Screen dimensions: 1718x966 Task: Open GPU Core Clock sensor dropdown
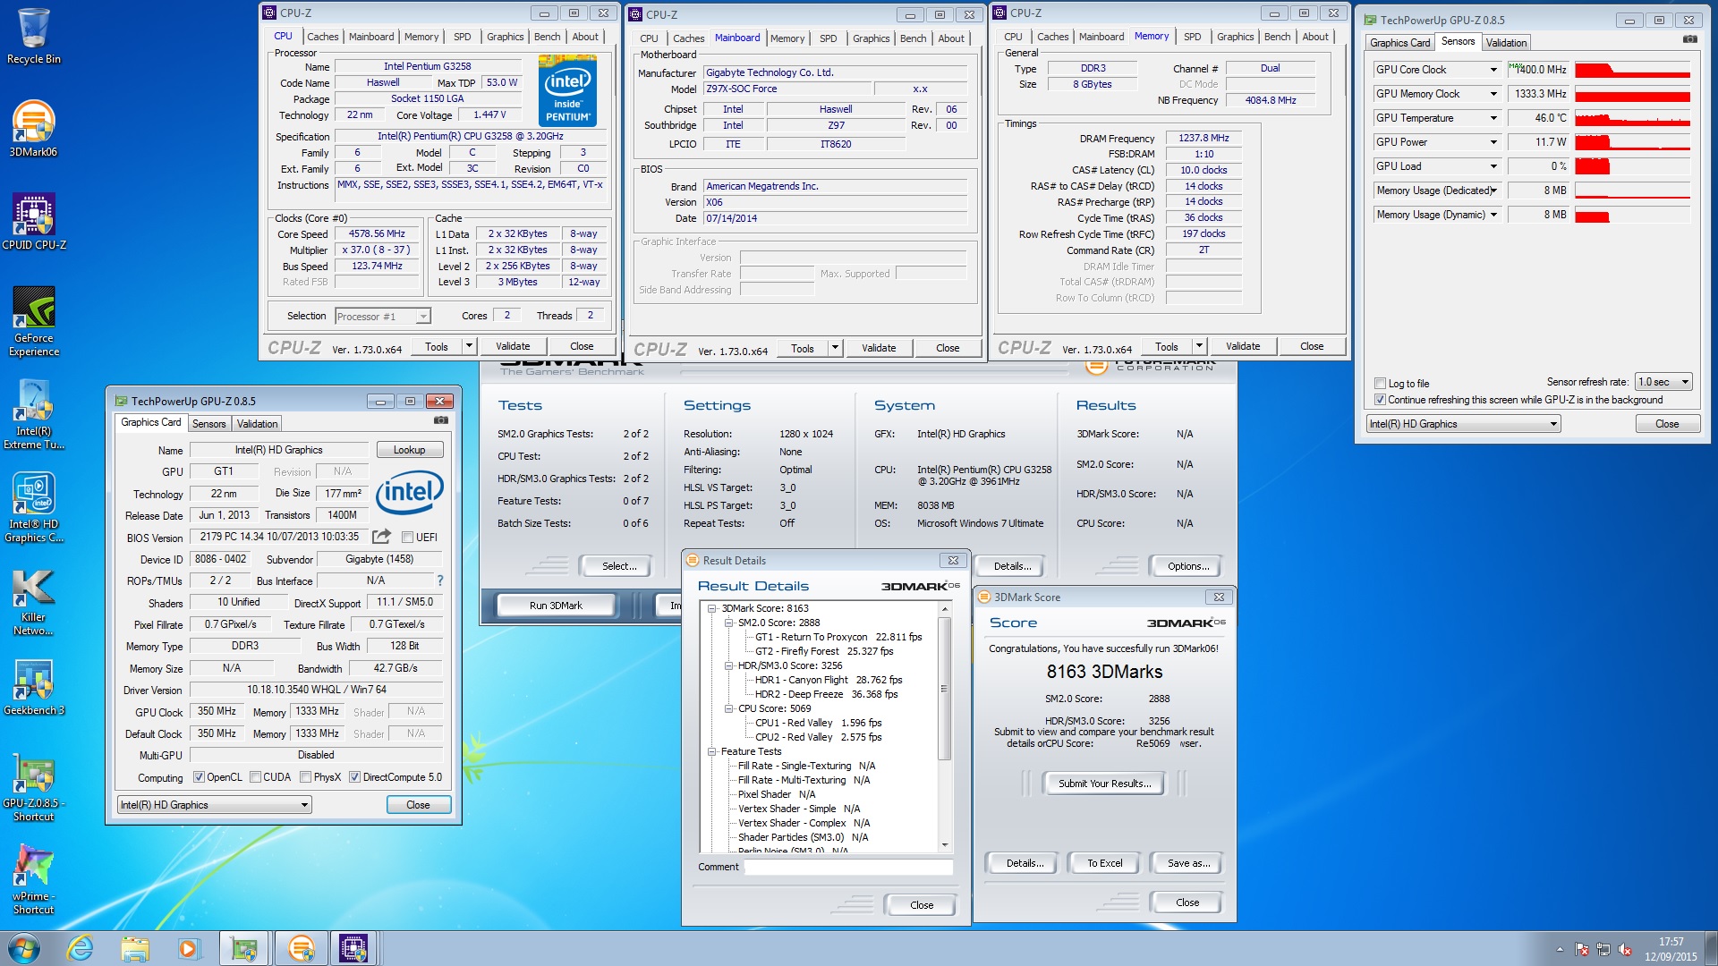(1493, 70)
